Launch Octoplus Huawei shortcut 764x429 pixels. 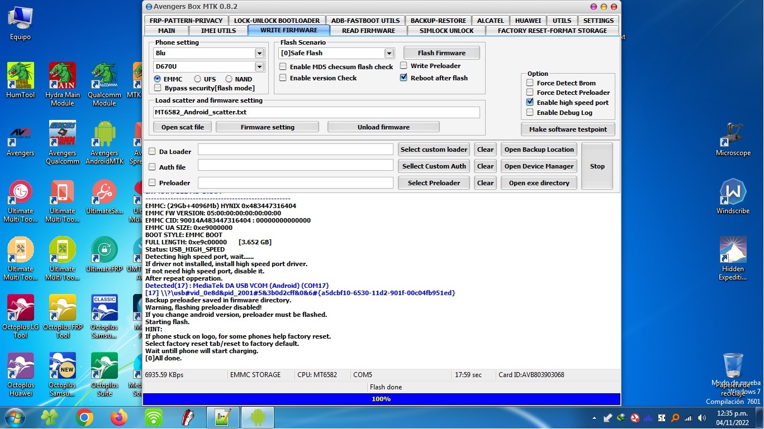click(x=21, y=375)
